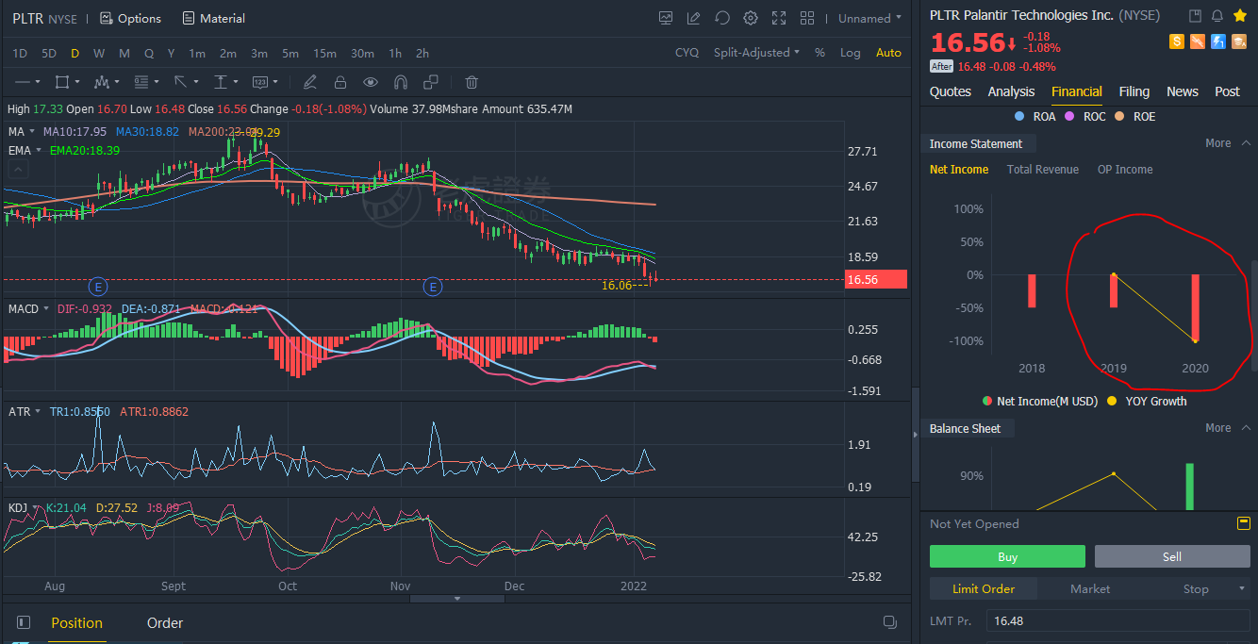
Task: Open the Filing tab
Action: 1134,91
